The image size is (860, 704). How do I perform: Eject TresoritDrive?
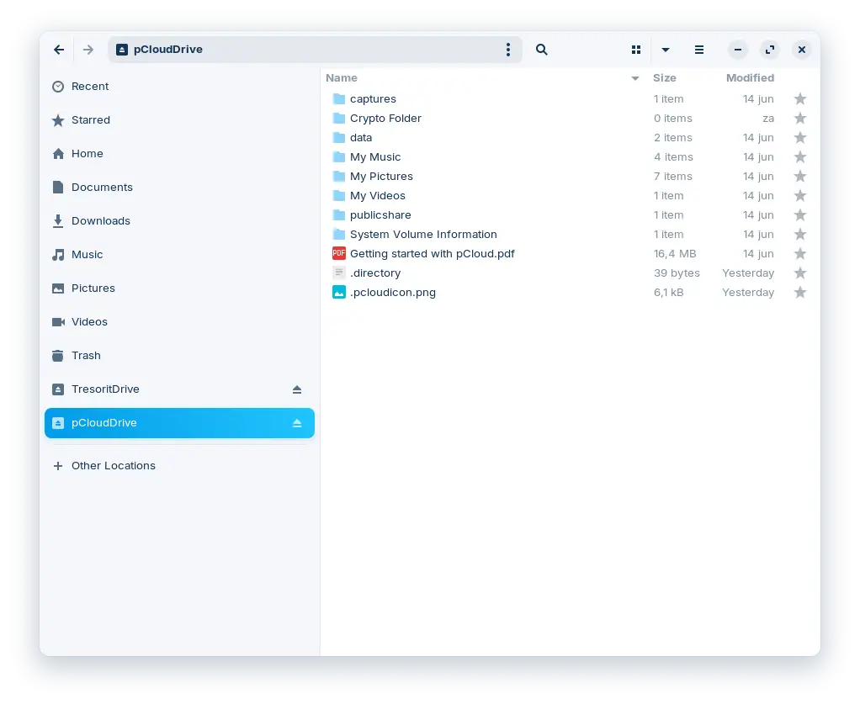coord(297,389)
